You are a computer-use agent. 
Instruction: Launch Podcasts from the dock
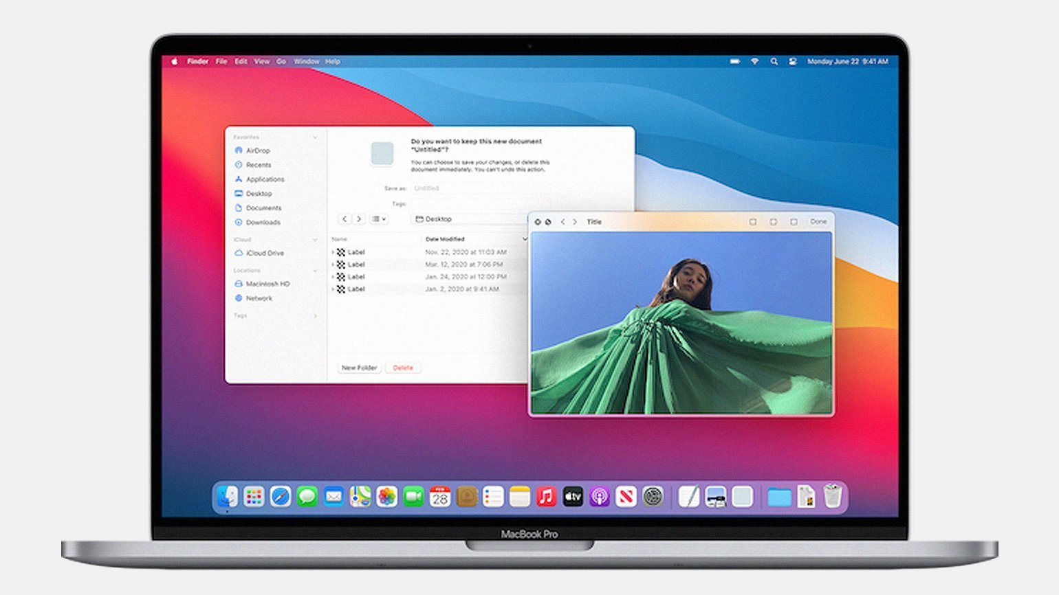[x=599, y=496]
